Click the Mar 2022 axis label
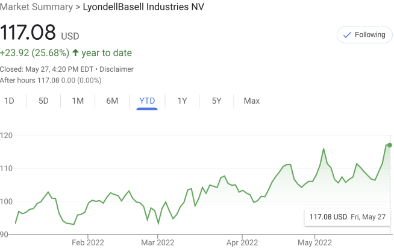The height and width of the screenshot is (249, 394). pyautogui.click(x=158, y=243)
